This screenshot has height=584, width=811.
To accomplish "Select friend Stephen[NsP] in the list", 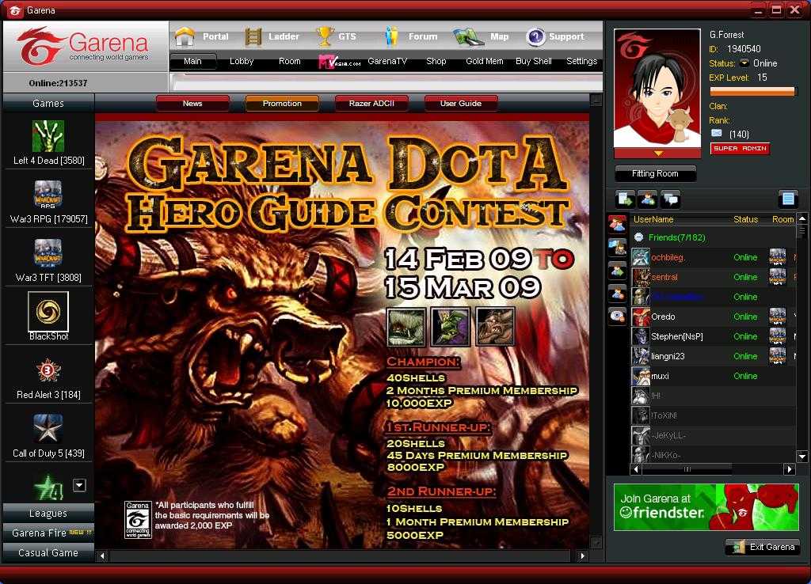I will pos(713,336).
